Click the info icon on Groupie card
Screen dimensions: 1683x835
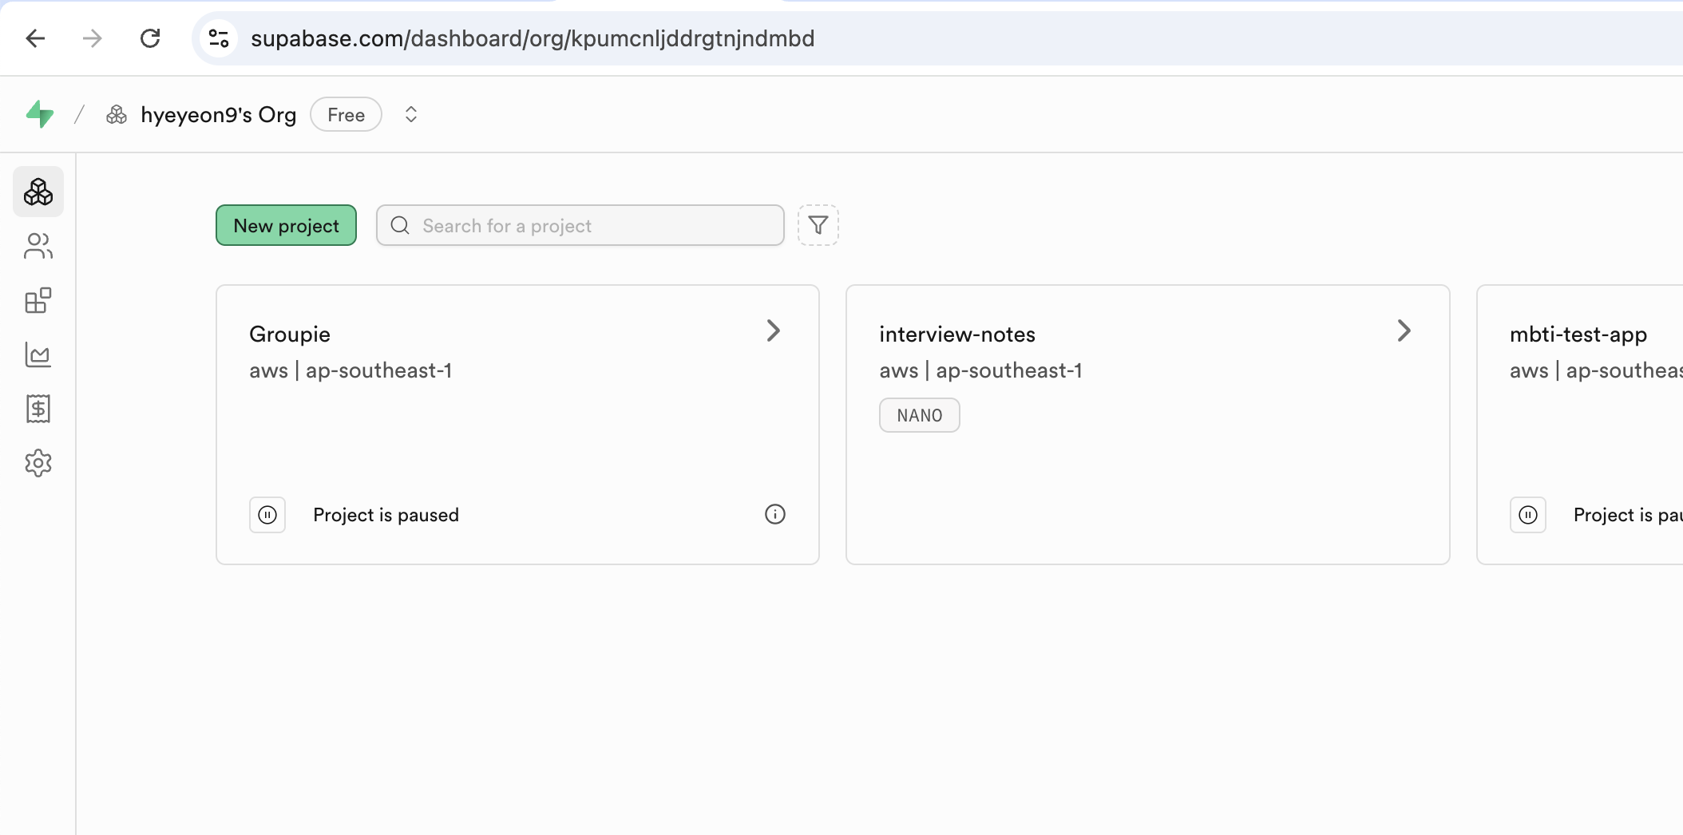775,514
